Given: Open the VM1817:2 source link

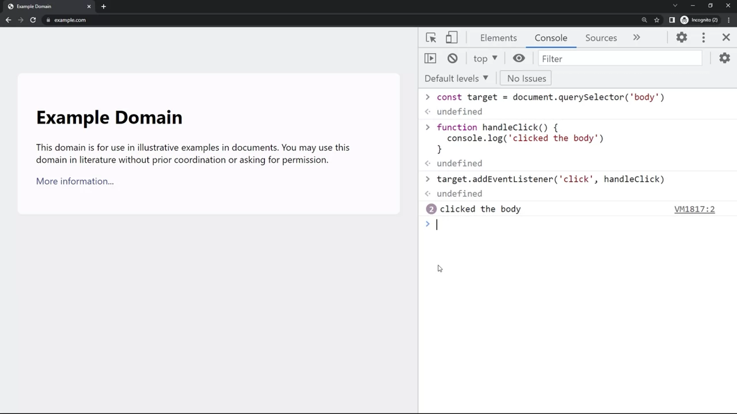Looking at the screenshot, I should (x=694, y=209).
